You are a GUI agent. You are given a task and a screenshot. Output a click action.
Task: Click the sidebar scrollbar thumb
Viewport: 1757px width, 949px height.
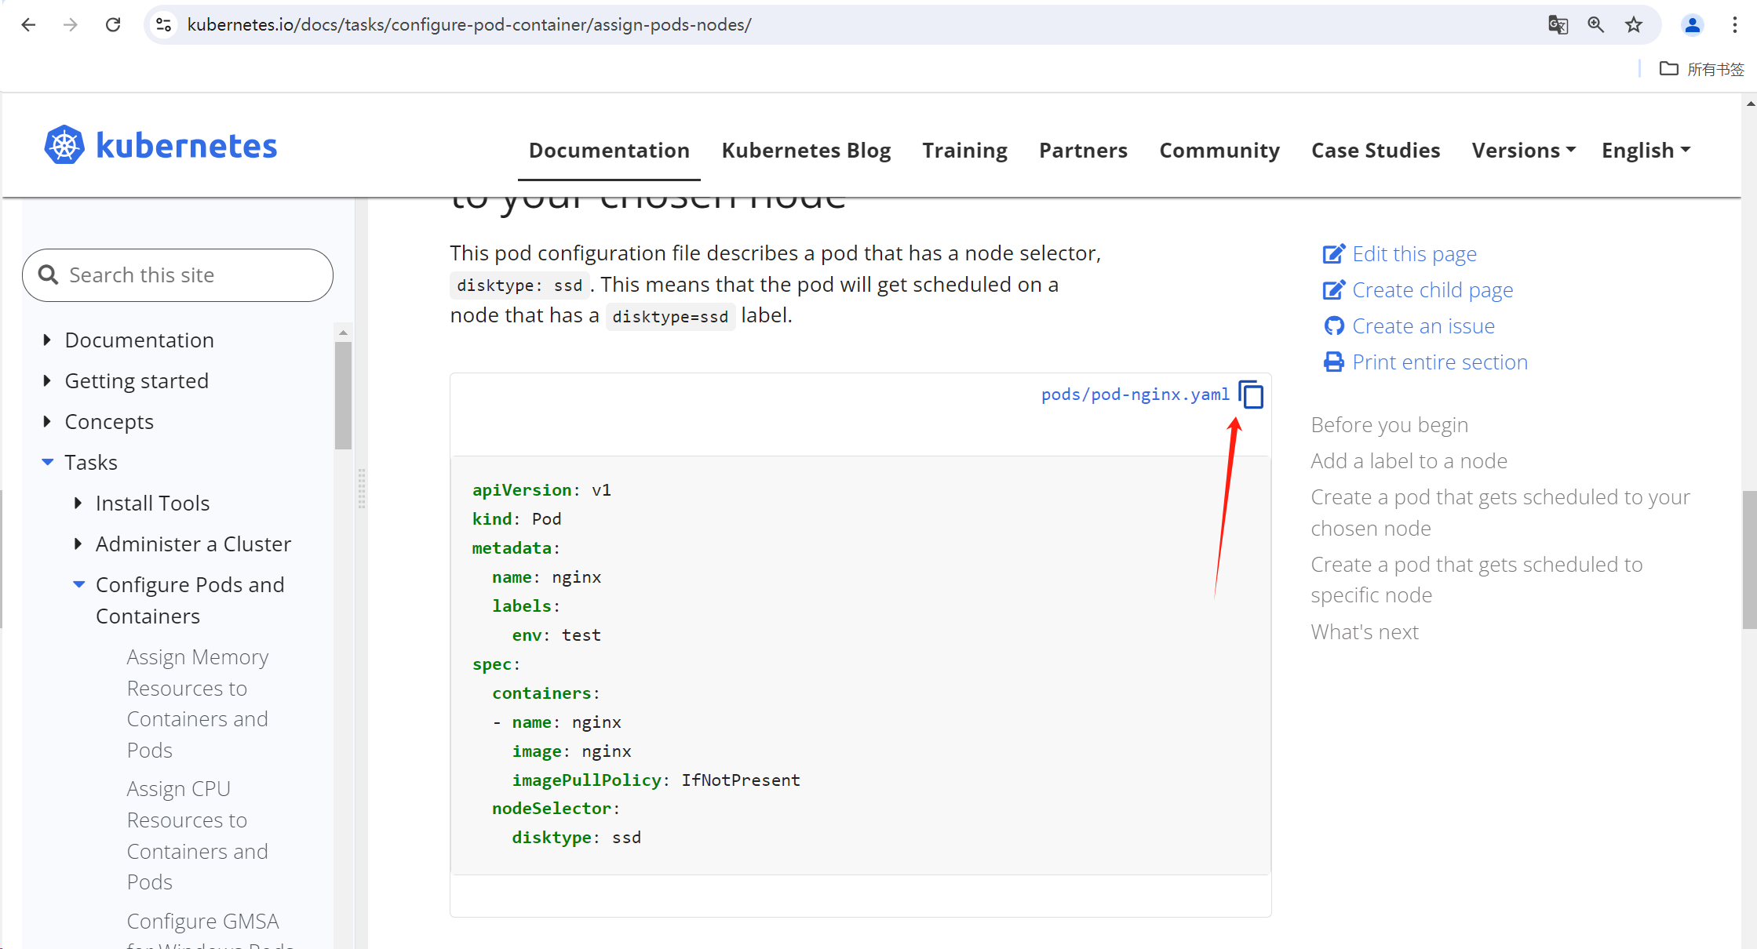[343, 395]
